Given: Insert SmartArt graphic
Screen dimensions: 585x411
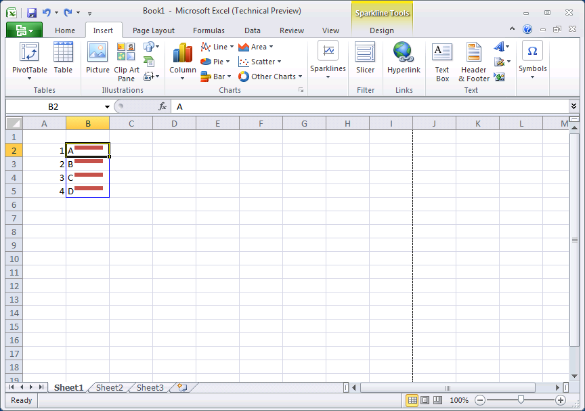Looking at the screenshot, I should tap(149, 62).
